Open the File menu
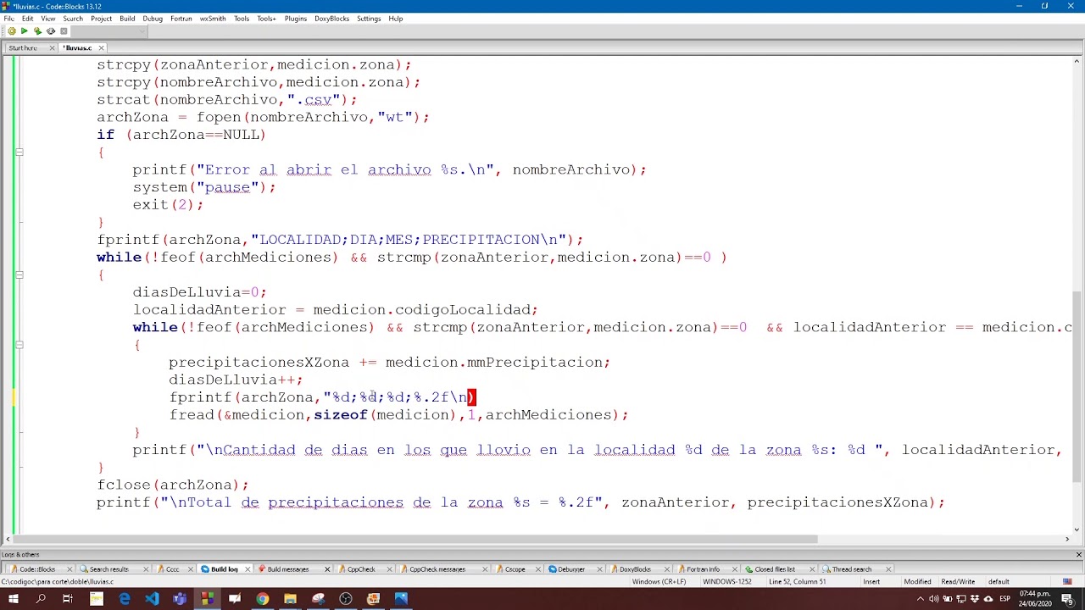Viewport: 1085px width, 610px height. pos(8,19)
